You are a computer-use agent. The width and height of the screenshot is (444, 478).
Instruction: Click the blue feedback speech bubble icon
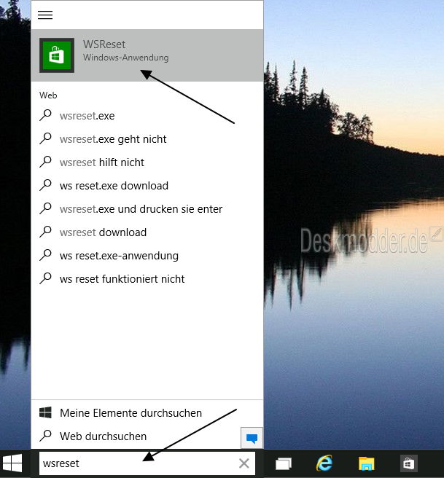coord(252,438)
